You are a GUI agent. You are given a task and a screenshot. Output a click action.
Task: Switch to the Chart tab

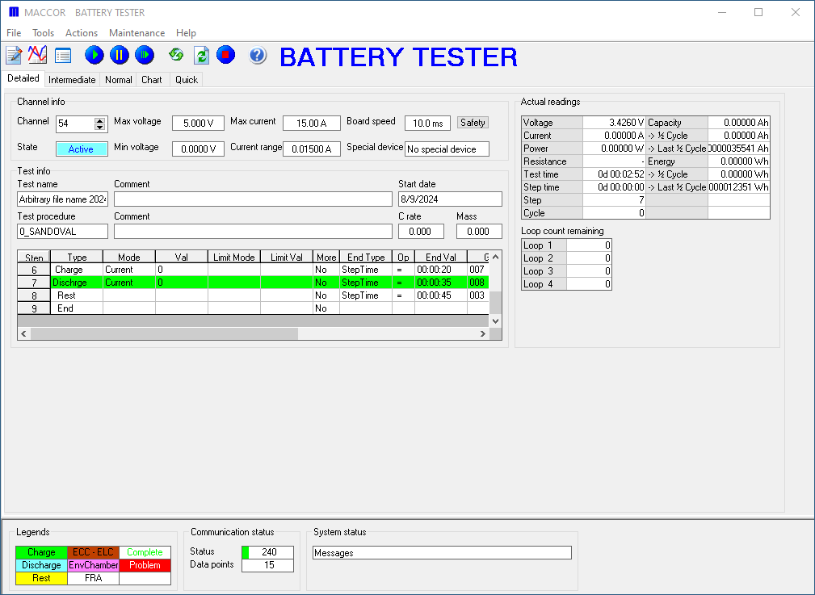point(152,80)
